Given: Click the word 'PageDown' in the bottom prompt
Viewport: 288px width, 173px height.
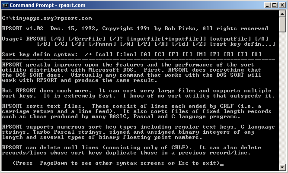Looking at the screenshot, I should point(54,163).
